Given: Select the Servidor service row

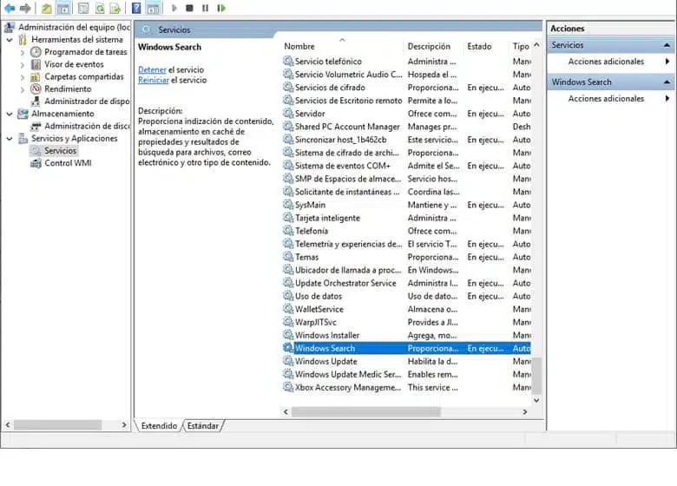Looking at the screenshot, I should pos(406,114).
